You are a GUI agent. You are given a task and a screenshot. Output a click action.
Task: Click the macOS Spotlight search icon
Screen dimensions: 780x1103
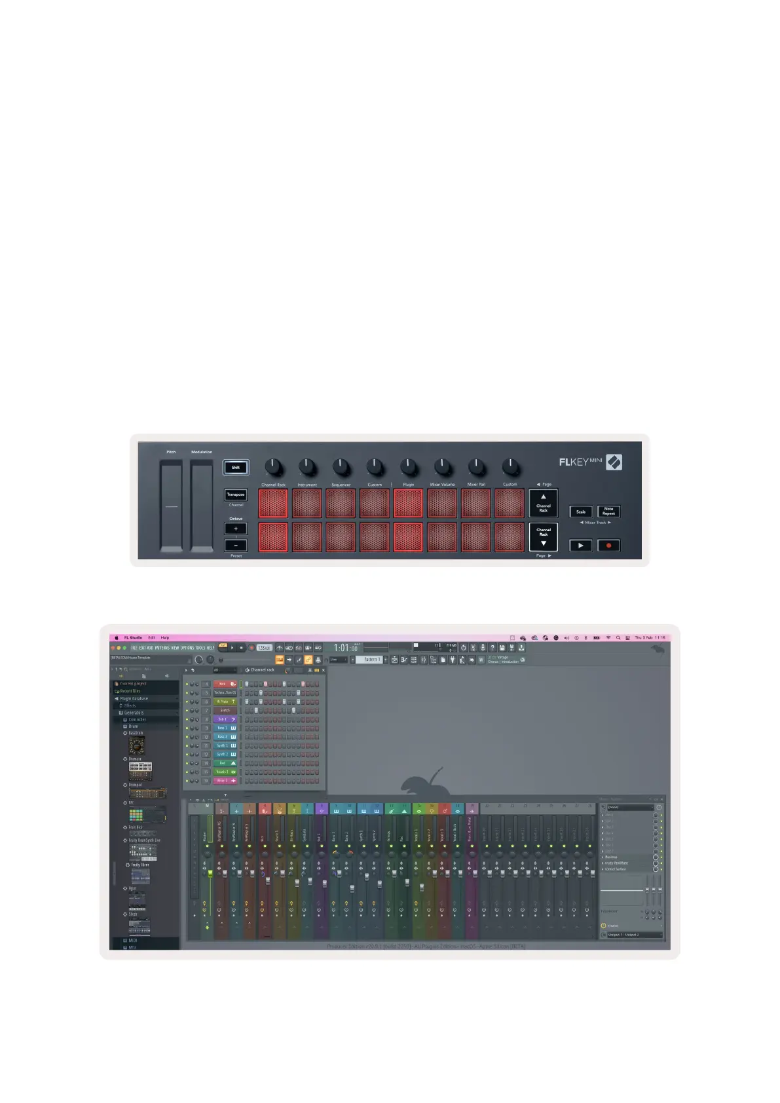point(618,637)
